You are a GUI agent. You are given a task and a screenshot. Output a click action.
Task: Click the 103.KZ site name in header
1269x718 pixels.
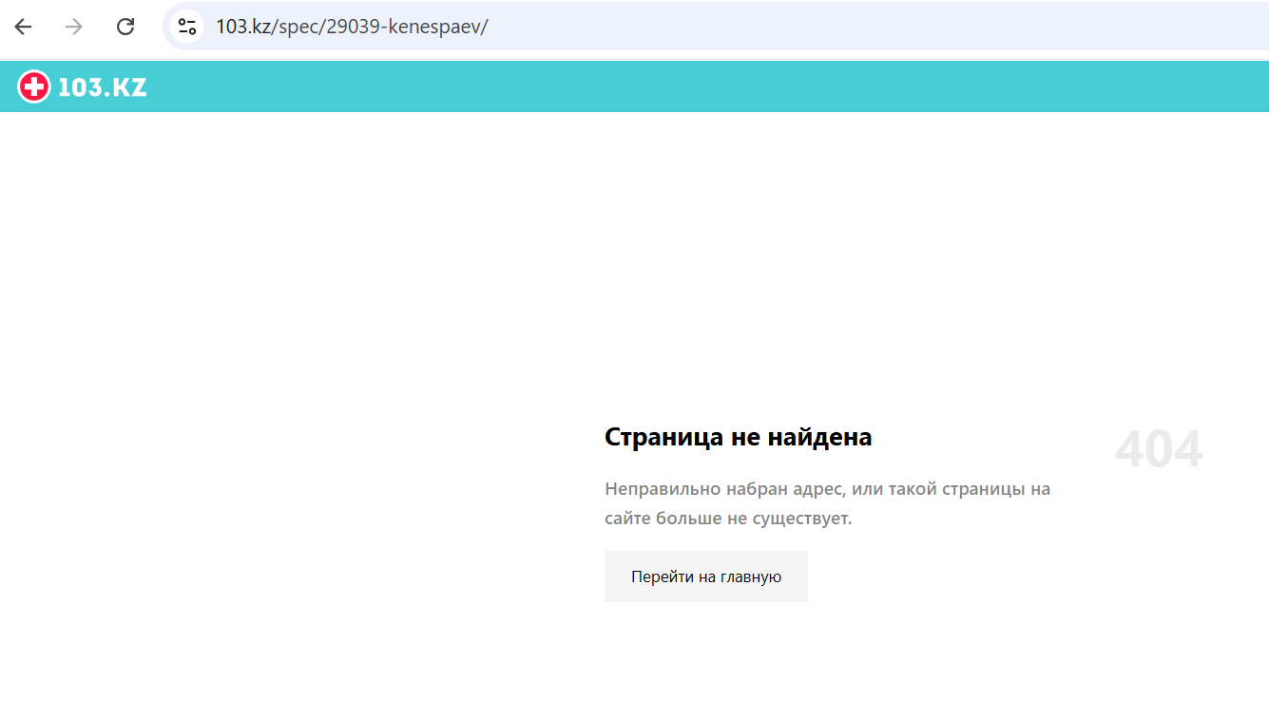pyautogui.click(x=103, y=87)
